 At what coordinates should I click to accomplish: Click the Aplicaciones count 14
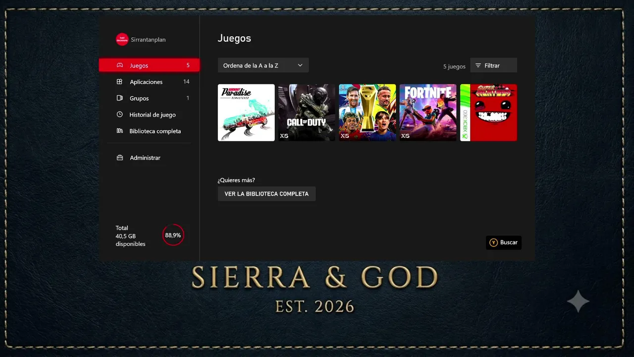[x=186, y=82]
